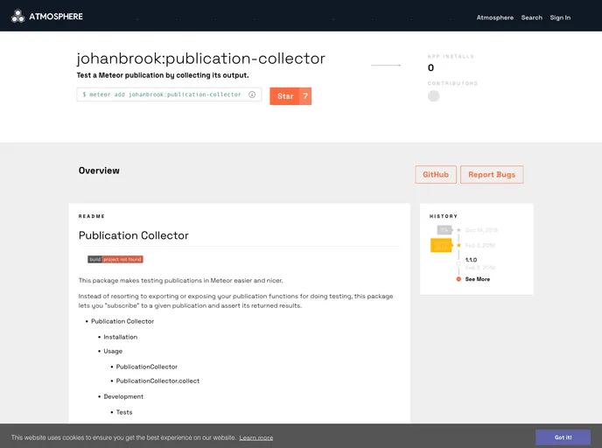Click the yellow version tag in History
The image size is (602, 448).
pyautogui.click(x=442, y=245)
